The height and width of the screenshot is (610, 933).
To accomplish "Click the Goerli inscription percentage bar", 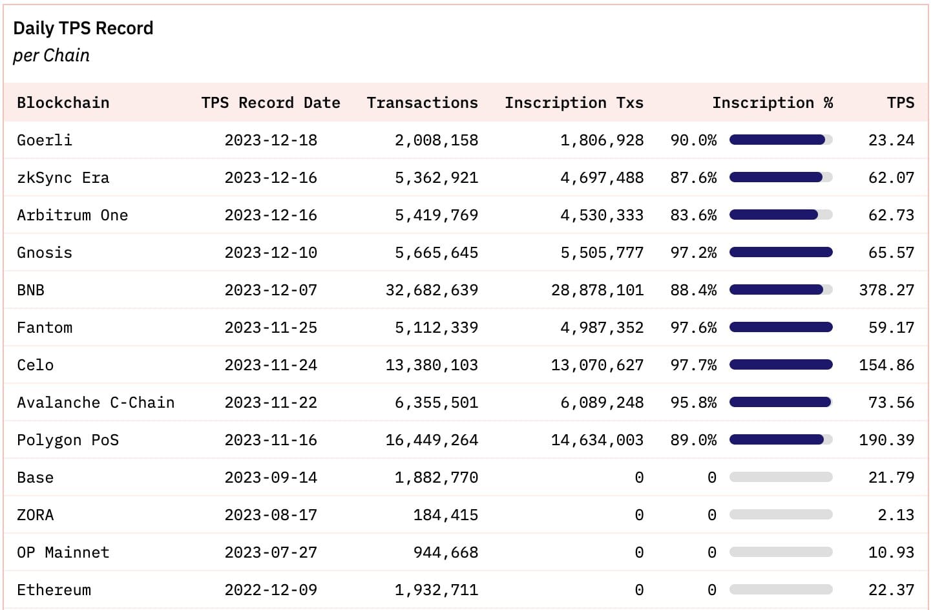I will pos(781,140).
